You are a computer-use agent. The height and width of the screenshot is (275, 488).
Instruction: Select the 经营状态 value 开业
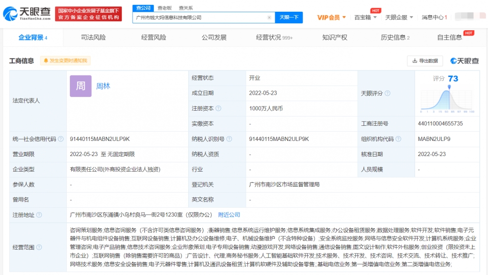coord(255,78)
